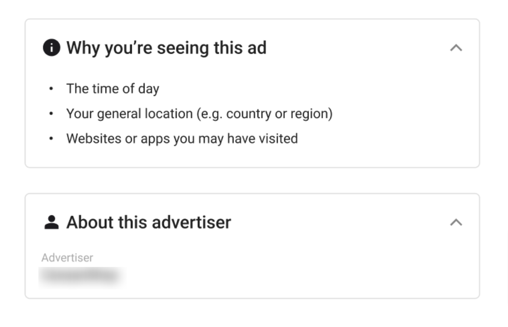
Task: Click "Websites or apps you may have visited"
Action: (x=182, y=138)
